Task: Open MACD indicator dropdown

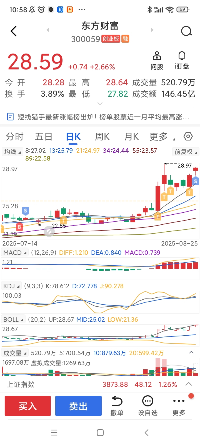Action: point(15,253)
